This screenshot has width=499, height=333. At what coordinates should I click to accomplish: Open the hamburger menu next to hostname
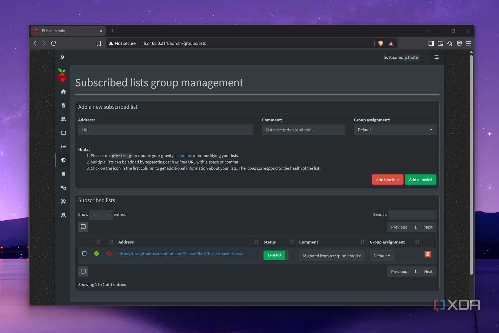[x=436, y=57]
